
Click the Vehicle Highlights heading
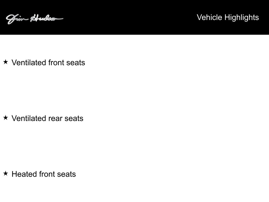tap(228, 17)
